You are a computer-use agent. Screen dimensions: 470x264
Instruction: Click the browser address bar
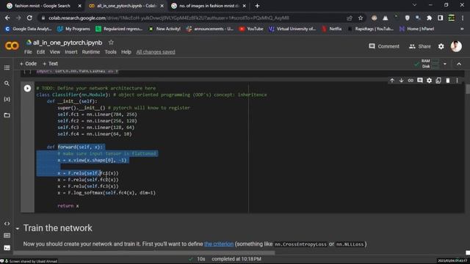pyautogui.click(x=192, y=18)
